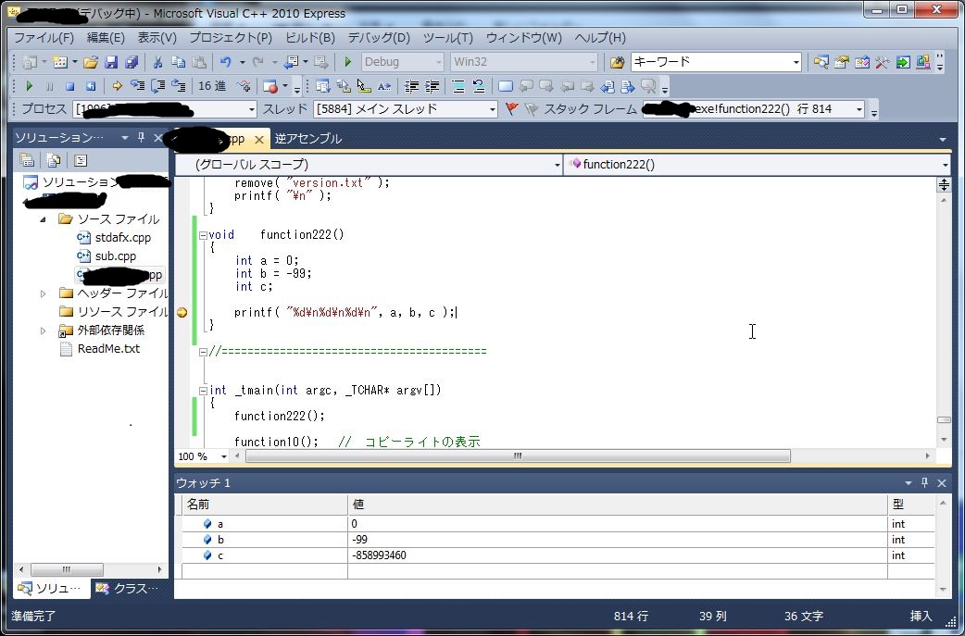Stop debugging with the blue square icon
This screenshot has height=636, width=965.
(69, 86)
